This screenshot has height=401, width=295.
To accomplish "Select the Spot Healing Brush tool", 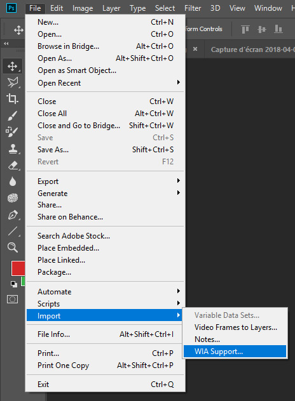I will pyautogui.click(x=12, y=131).
